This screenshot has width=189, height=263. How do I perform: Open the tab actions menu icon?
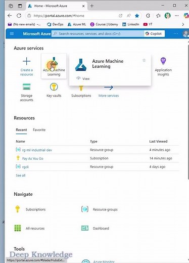[20, 6]
